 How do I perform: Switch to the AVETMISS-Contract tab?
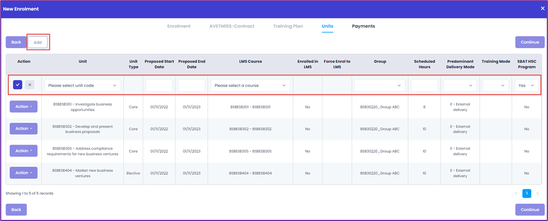coord(232,26)
